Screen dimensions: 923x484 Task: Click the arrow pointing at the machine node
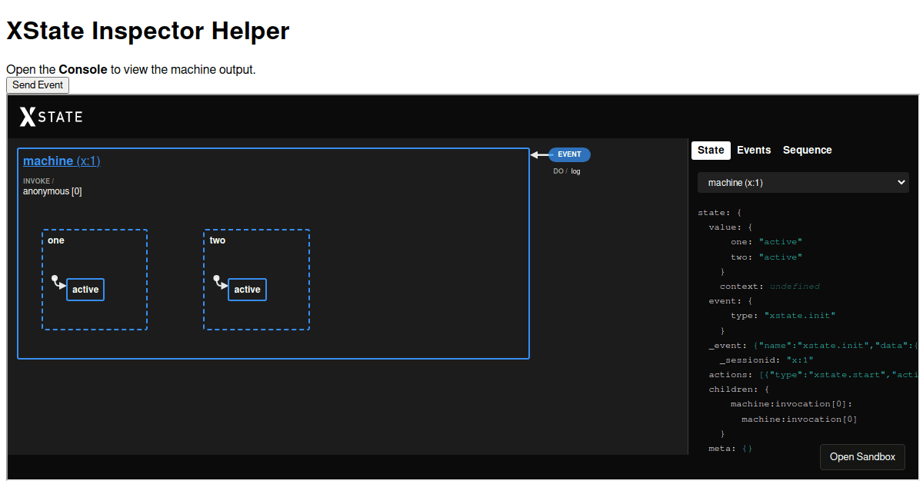(x=536, y=154)
